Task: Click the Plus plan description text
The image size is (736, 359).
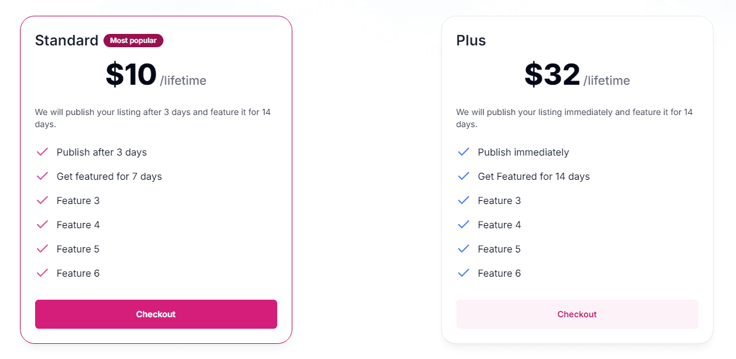Action: [574, 118]
